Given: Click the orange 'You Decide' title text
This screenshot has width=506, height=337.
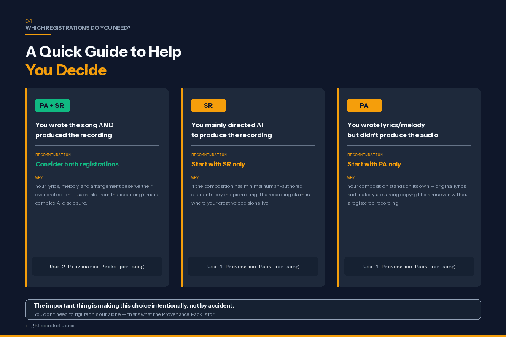Looking at the screenshot, I should click(x=66, y=70).
